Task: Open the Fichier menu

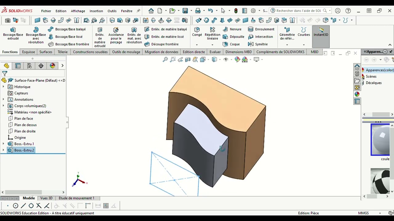Action: click(x=46, y=11)
